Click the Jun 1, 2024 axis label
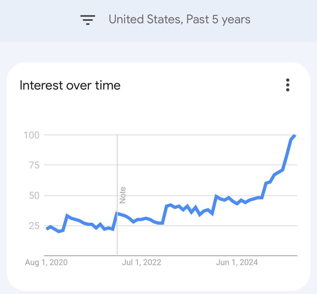 click(237, 262)
